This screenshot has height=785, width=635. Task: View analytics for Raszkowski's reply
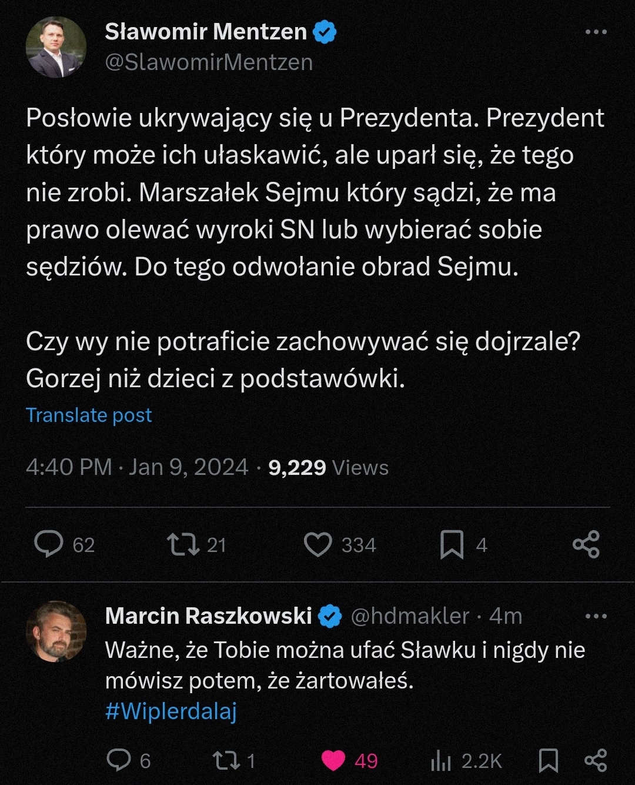pyautogui.click(x=441, y=761)
